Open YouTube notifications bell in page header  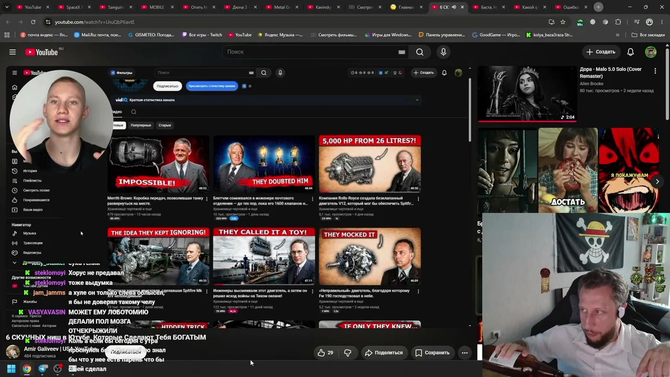(x=631, y=52)
